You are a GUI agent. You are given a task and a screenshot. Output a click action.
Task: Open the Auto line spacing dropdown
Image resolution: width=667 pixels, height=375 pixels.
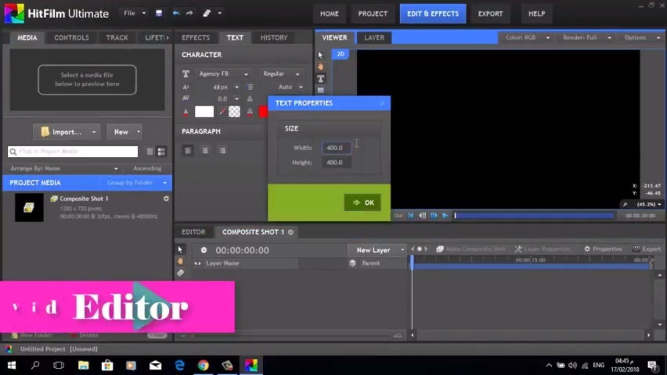(x=290, y=87)
